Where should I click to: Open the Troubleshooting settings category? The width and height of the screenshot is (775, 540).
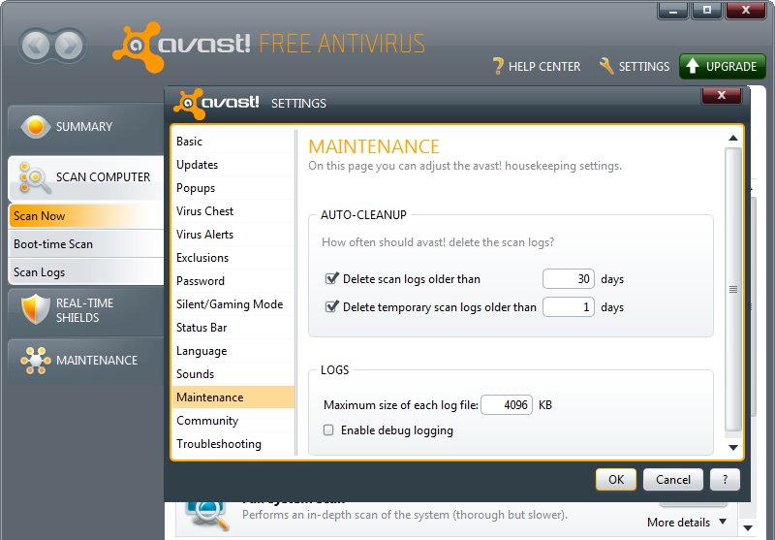point(233,444)
